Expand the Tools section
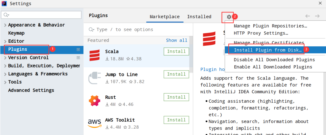Image resolution: width=326 pixels, height=135 pixels. click(5, 82)
